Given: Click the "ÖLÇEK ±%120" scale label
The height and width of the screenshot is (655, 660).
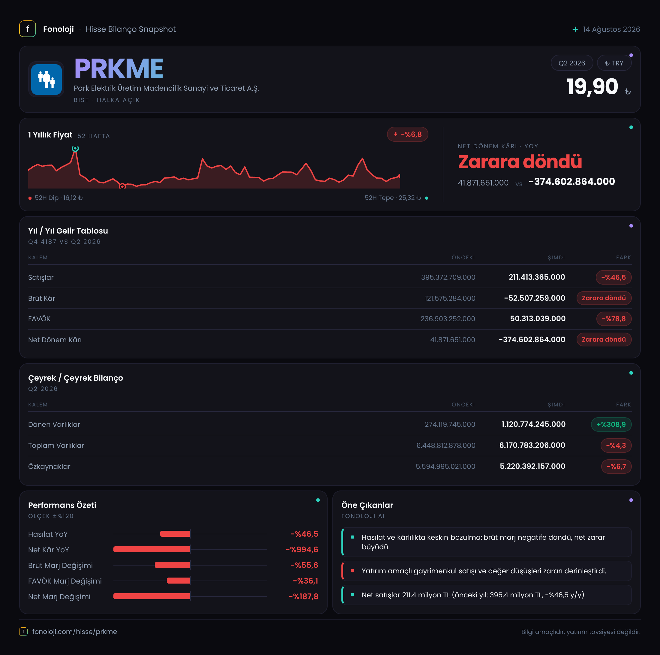Looking at the screenshot, I should [51, 516].
